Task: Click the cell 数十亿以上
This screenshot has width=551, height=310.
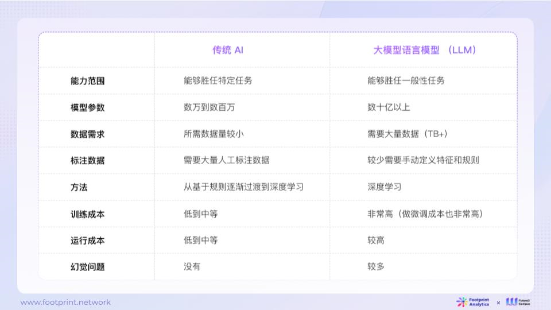Action: (x=389, y=107)
